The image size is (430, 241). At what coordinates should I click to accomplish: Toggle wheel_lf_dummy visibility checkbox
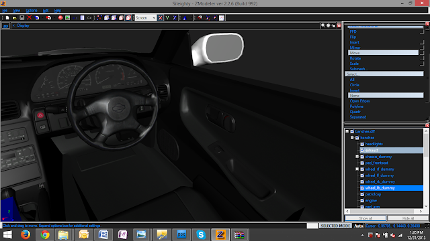[x=362, y=175]
